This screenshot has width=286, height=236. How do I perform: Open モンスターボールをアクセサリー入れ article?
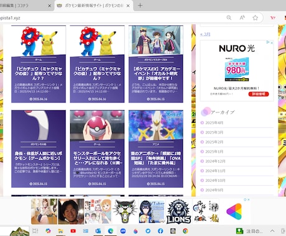97,148
